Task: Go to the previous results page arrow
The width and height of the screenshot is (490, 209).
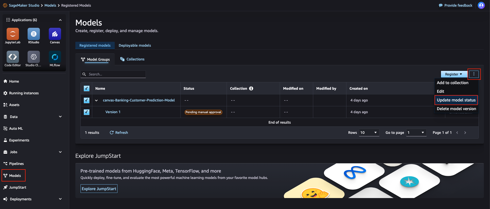Action: (457, 133)
